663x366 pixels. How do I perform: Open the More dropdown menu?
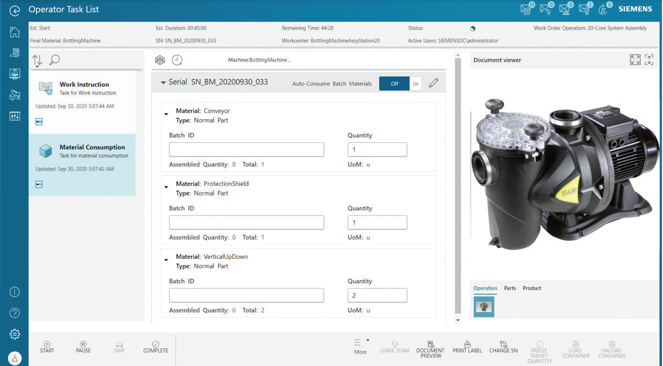[x=360, y=346]
